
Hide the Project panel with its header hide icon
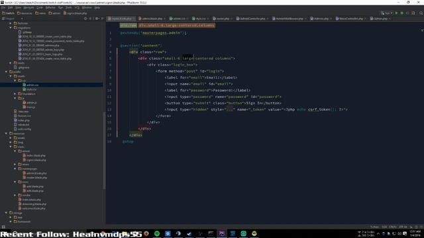102,19
